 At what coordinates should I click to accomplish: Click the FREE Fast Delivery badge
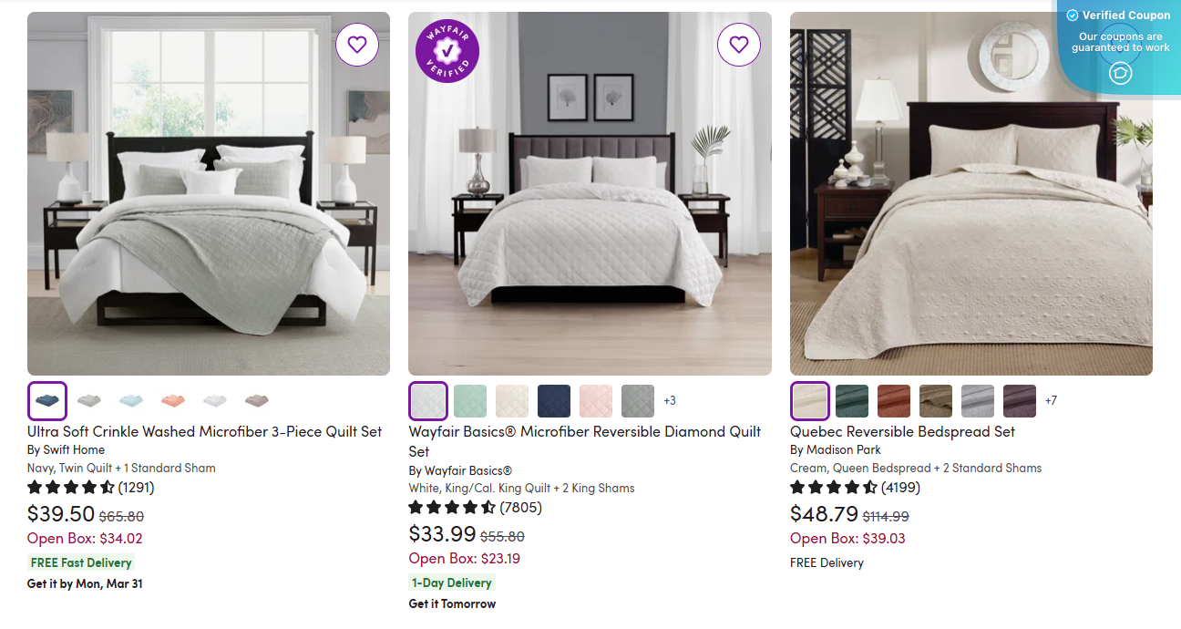(x=80, y=562)
